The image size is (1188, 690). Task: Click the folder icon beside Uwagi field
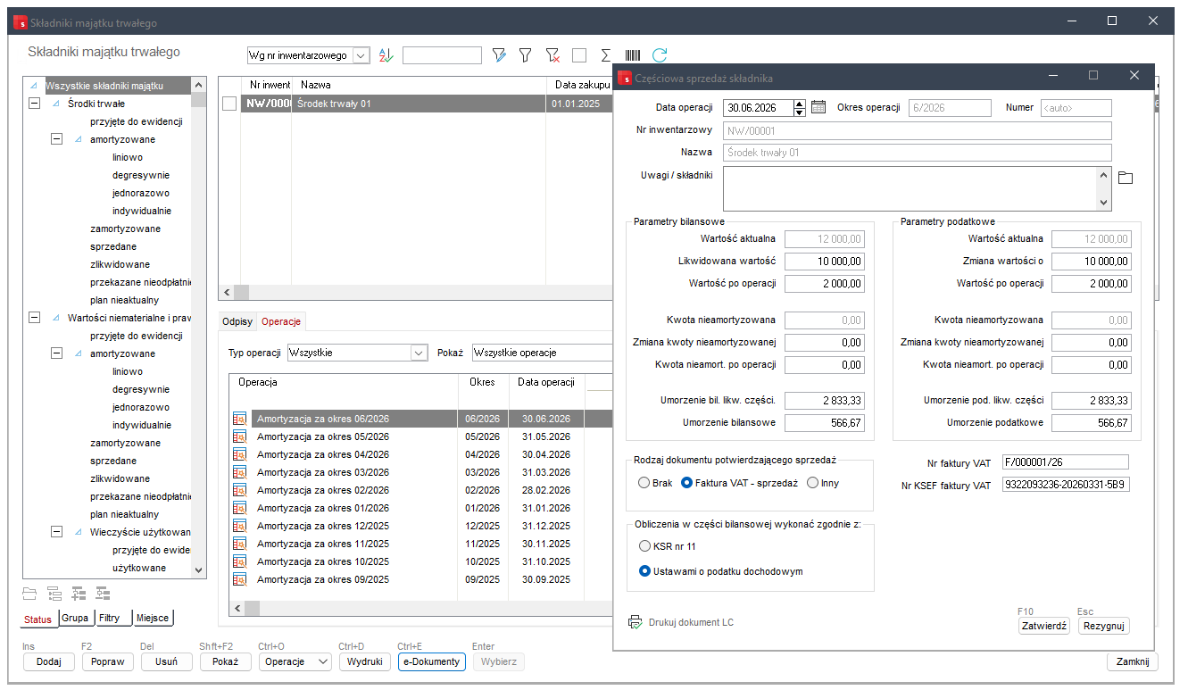tap(1126, 178)
